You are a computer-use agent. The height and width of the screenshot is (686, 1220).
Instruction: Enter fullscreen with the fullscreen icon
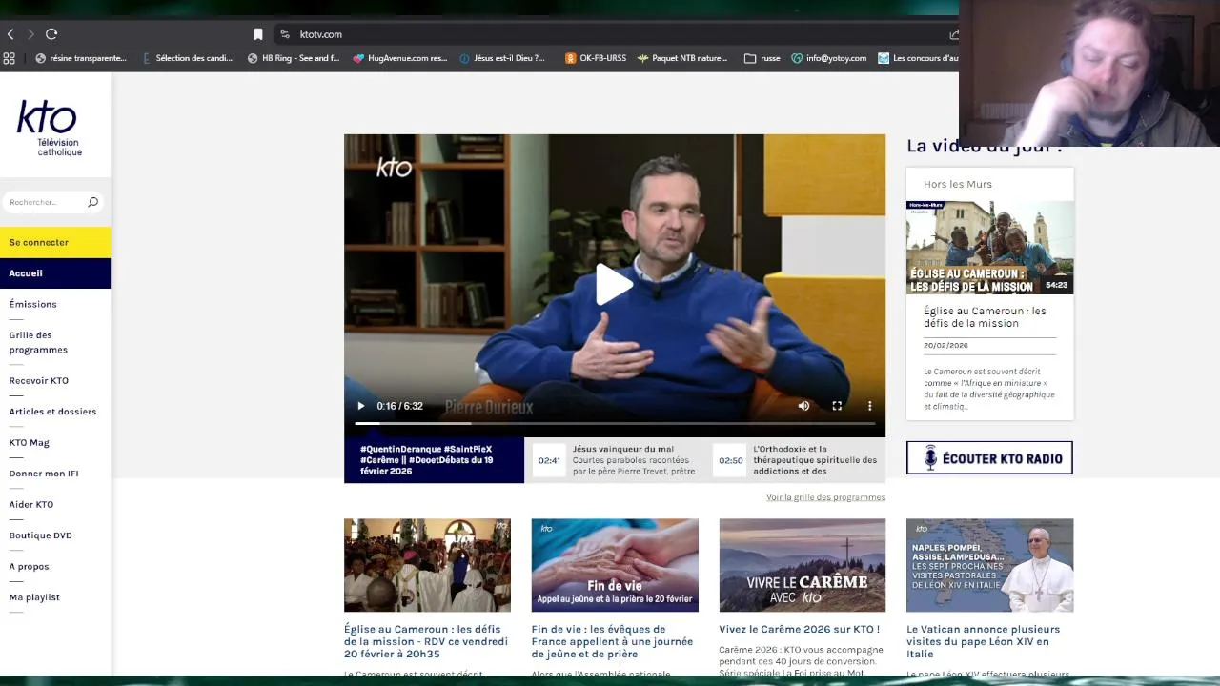[x=837, y=406]
